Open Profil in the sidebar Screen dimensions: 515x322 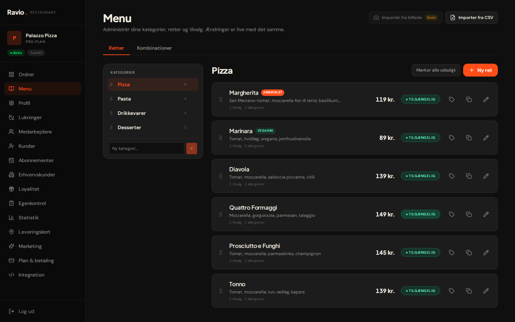click(43, 103)
